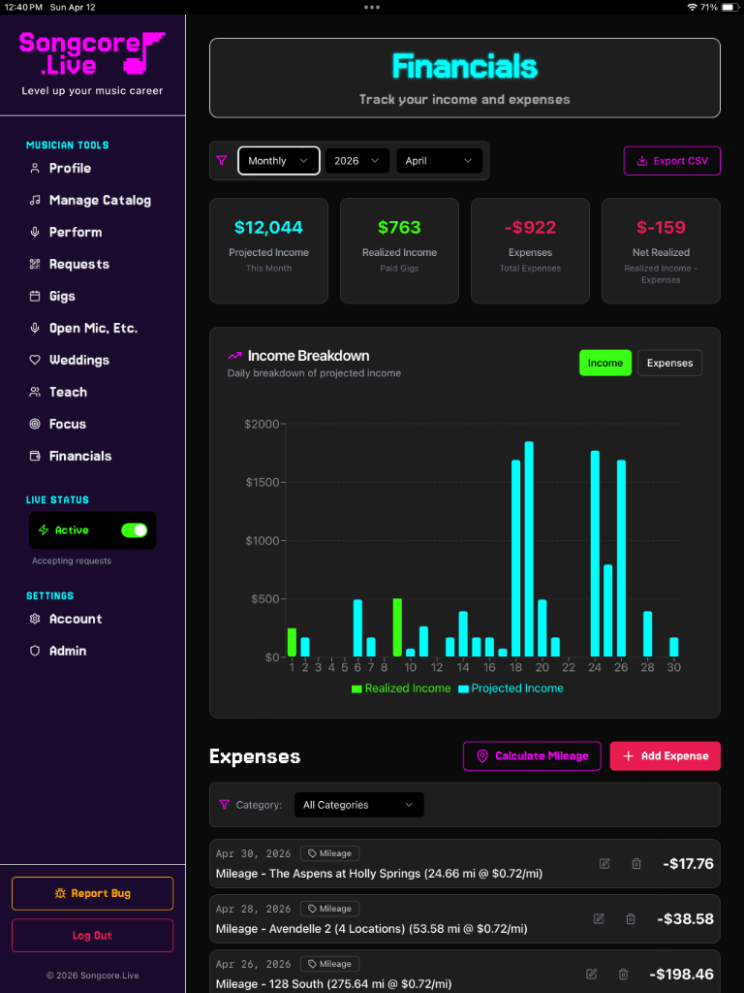The height and width of the screenshot is (993, 744).
Task: Open the April month dropdown
Action: [439, 161]
